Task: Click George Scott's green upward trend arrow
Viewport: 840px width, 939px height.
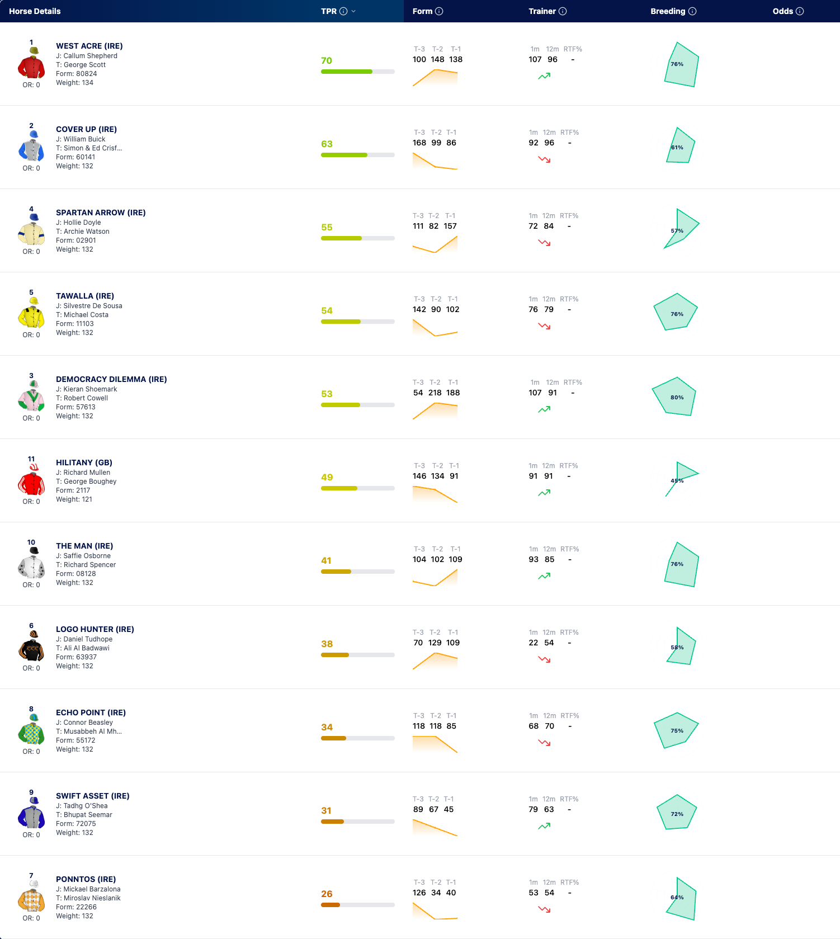Action: (x=544, y=76)
